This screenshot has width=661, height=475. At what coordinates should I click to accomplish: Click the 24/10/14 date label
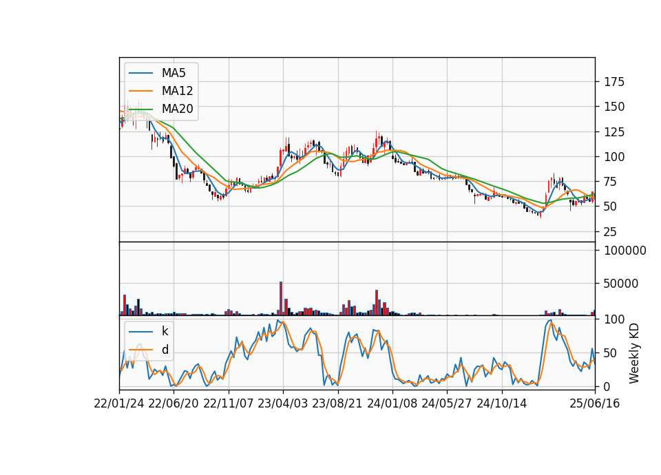click(502, 403)
